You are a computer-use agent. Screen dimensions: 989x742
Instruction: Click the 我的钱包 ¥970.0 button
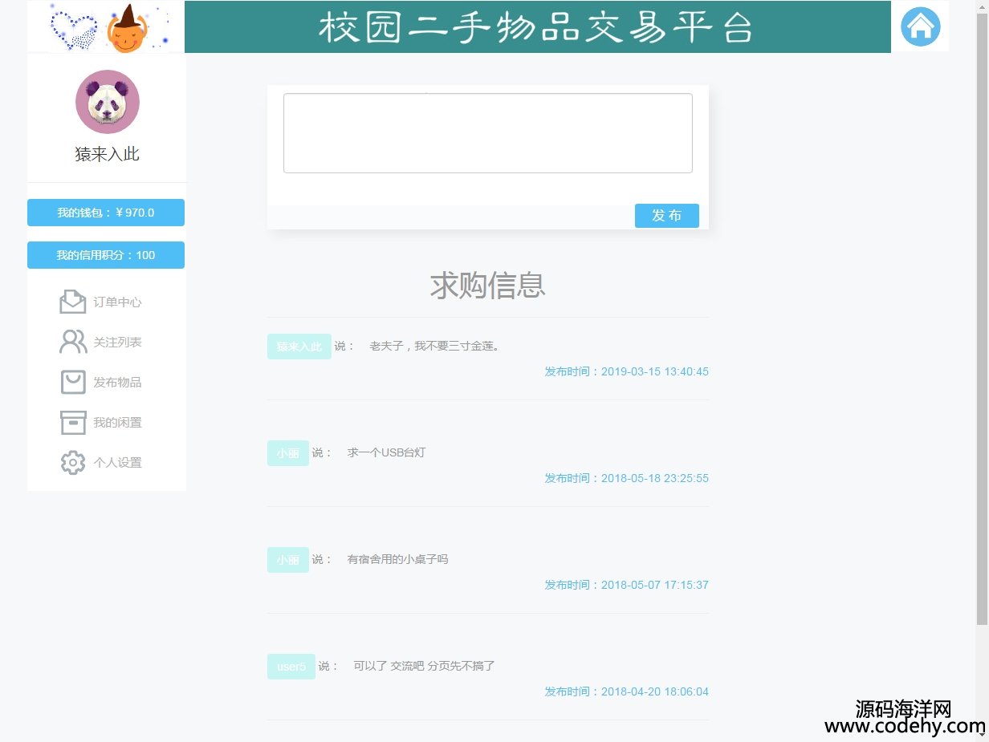tap(106, 213)
